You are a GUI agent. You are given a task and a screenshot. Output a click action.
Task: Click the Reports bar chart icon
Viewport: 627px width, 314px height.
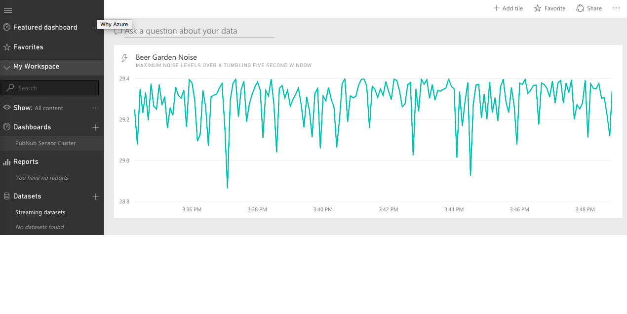[6, 161]
